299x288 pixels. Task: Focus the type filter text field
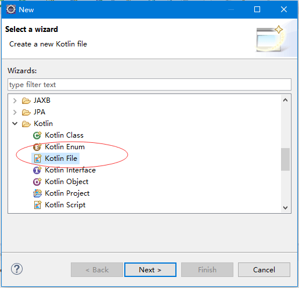pyautogui.click(x=149, y=85)
